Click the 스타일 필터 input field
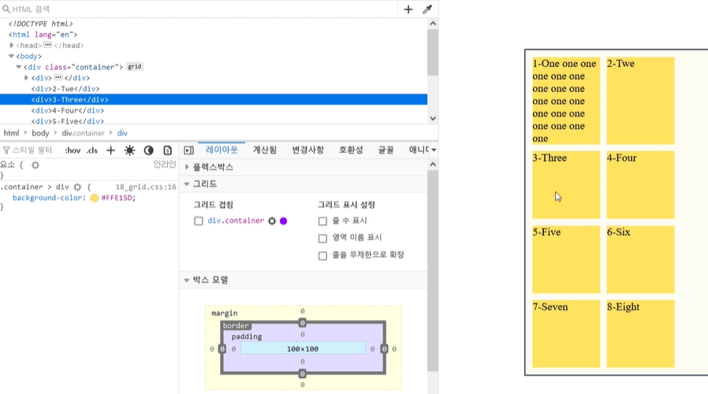Screen dimensions: 708x394 [x=32, y=151]
